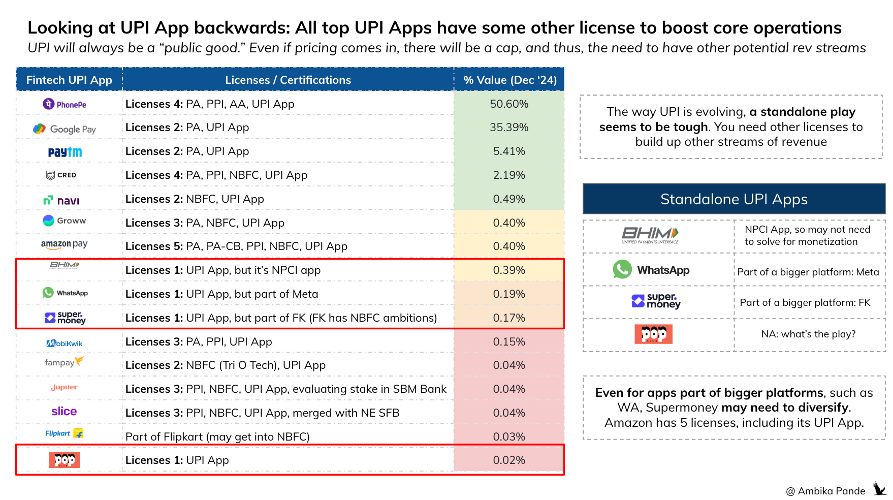Click the super.money logo in the table

65,318
